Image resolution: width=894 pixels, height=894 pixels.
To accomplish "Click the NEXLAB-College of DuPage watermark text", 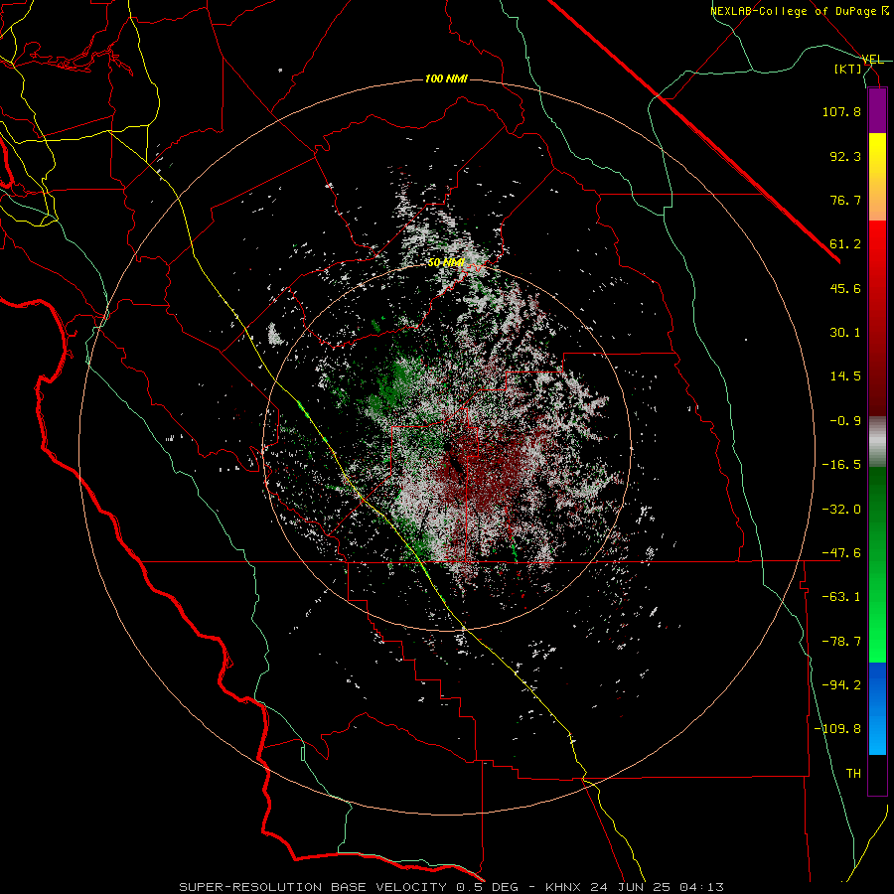I will (799, 11).
